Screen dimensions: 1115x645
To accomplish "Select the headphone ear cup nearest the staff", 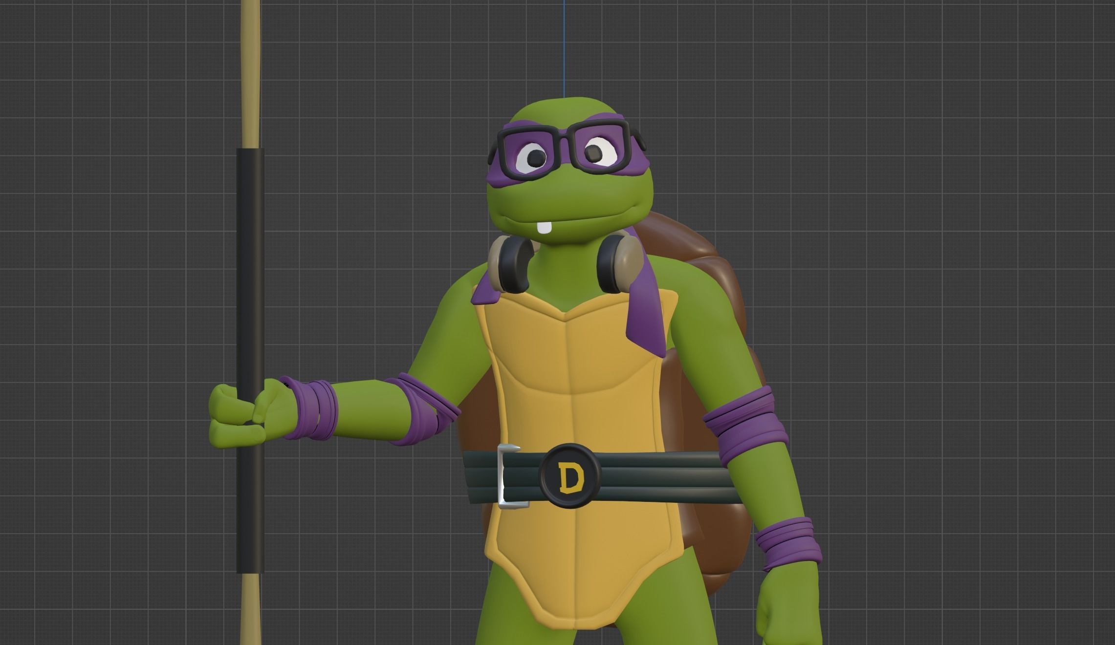I will point(511,264).
